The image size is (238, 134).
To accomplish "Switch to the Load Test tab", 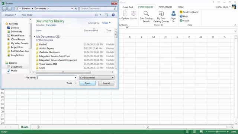I will coord(128,7).
